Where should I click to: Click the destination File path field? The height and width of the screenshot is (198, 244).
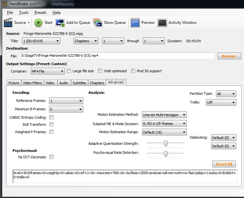point(118,56)
